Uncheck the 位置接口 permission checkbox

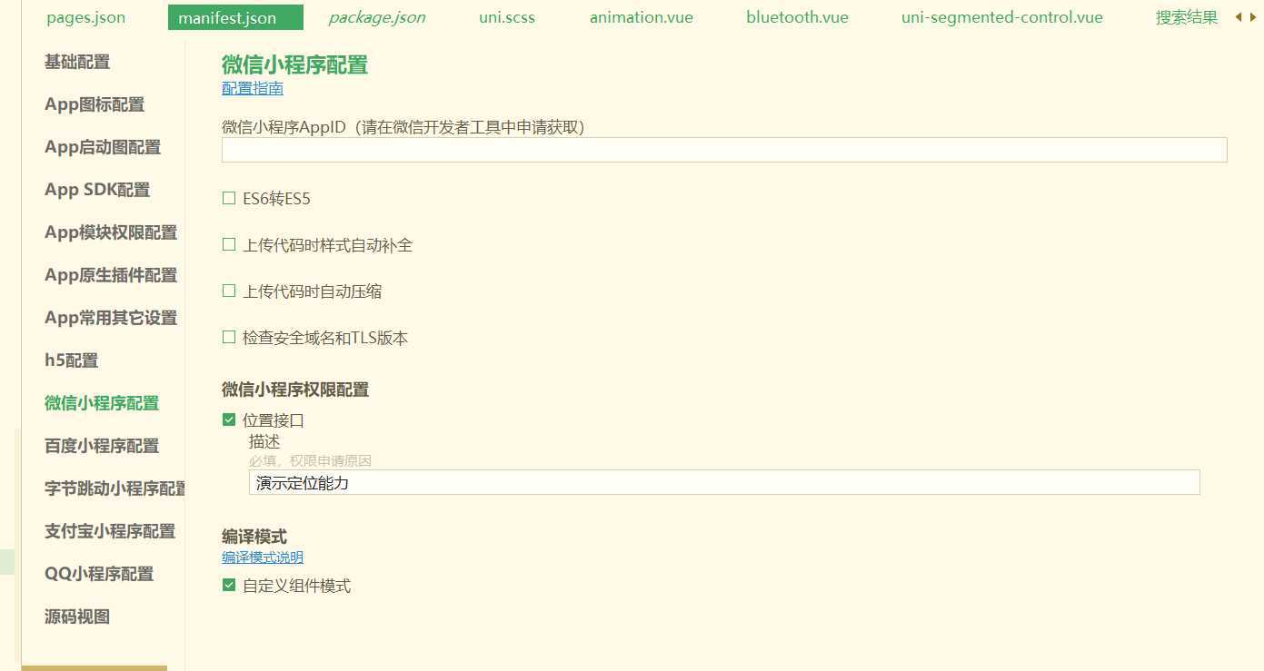229,419
